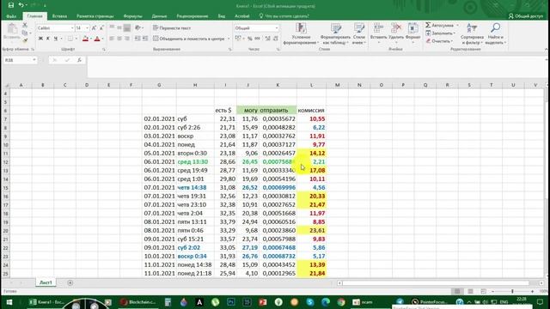Open the Общий number format dropdown
Image resolution: width=550 pixels, height=309 pixels.
click(277, 28)
